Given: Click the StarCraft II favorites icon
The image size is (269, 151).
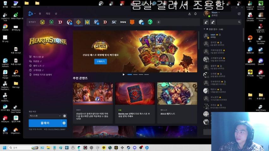Looking at the screenshot, I should pyautogui.click(x=96, y=22).
